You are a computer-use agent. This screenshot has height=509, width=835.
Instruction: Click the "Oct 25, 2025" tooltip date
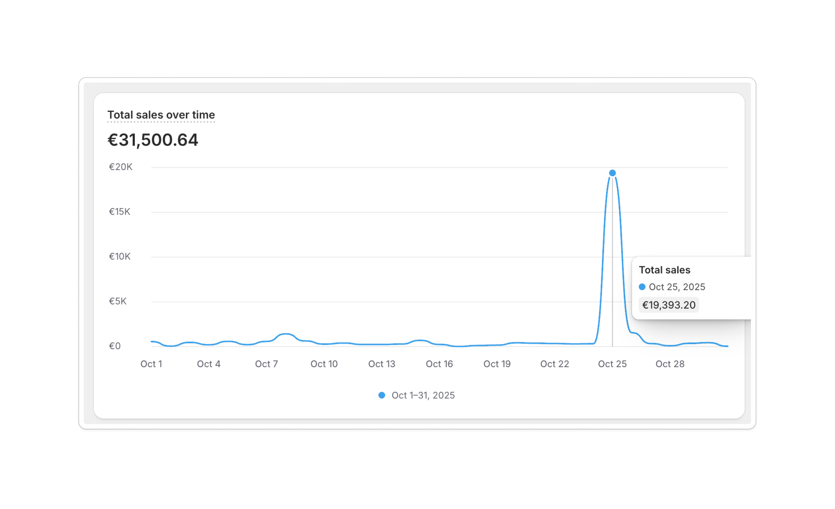pos(677,287)
